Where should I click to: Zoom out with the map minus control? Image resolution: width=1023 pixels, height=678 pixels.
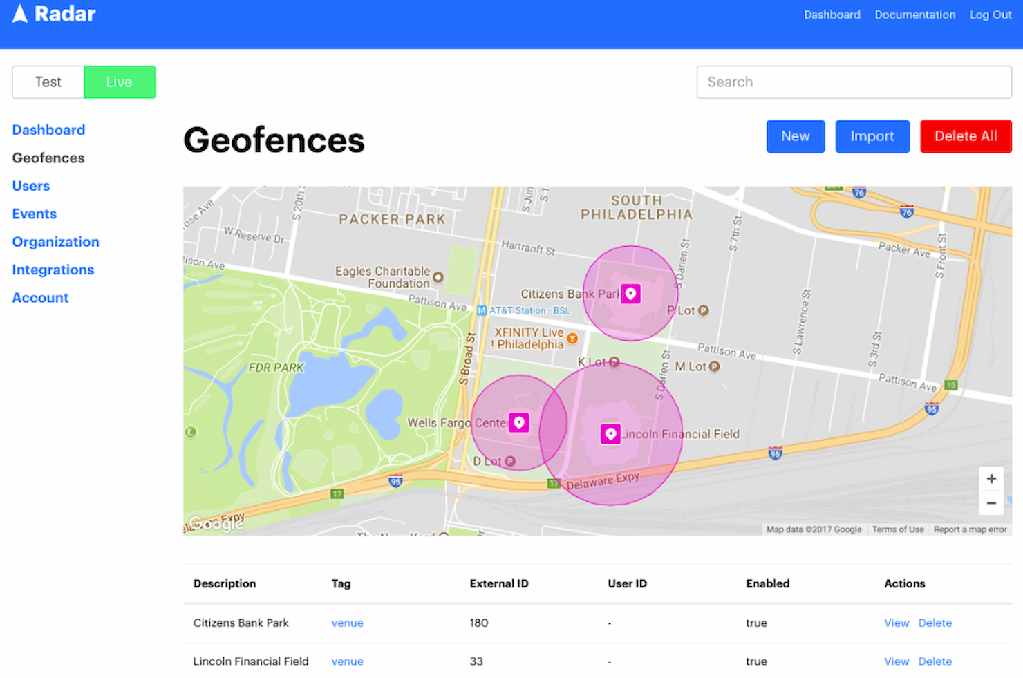tap(991, 503)
